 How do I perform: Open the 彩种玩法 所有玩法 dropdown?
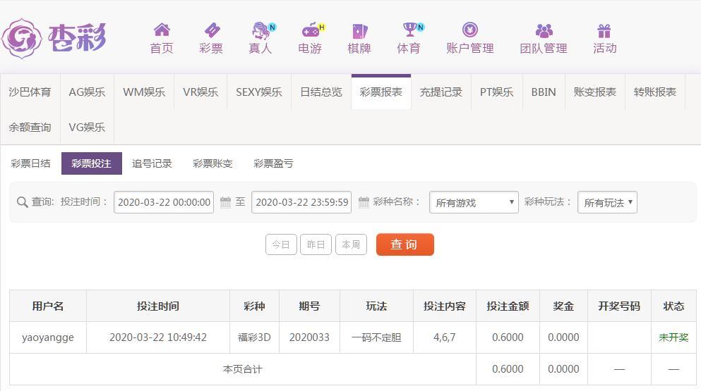click(x=607, y=202)
